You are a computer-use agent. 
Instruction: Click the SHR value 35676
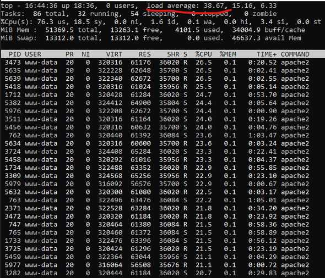(169, 265)
